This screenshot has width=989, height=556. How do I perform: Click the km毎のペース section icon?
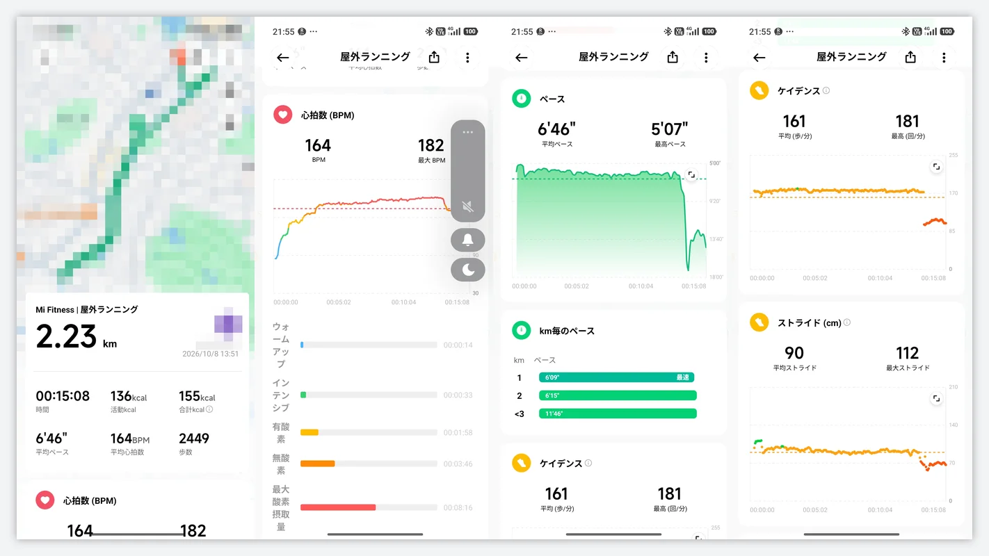click(522, 330)
